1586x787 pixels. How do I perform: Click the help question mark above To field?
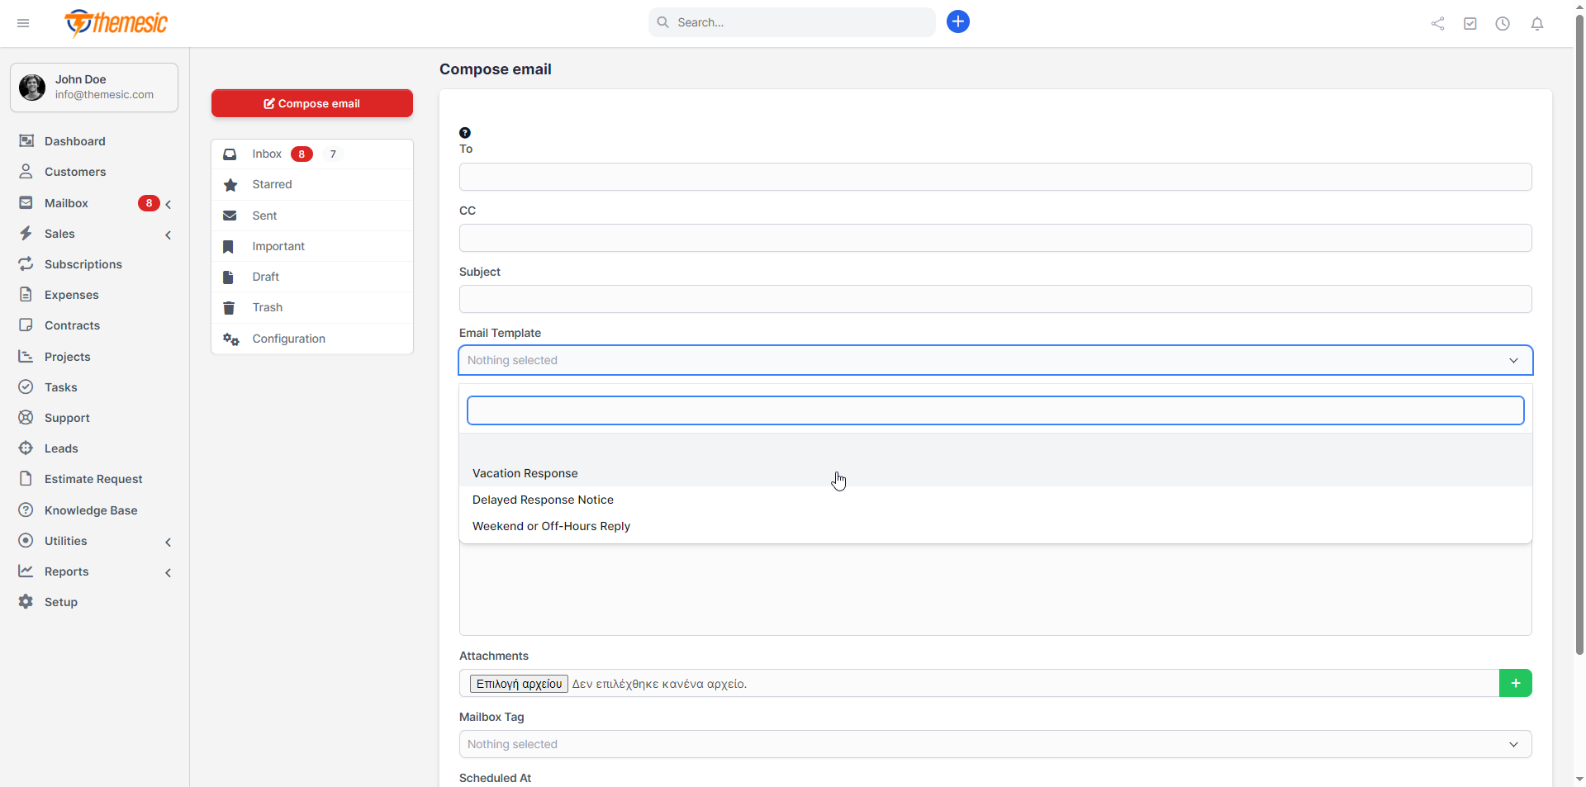click(465, 132)
